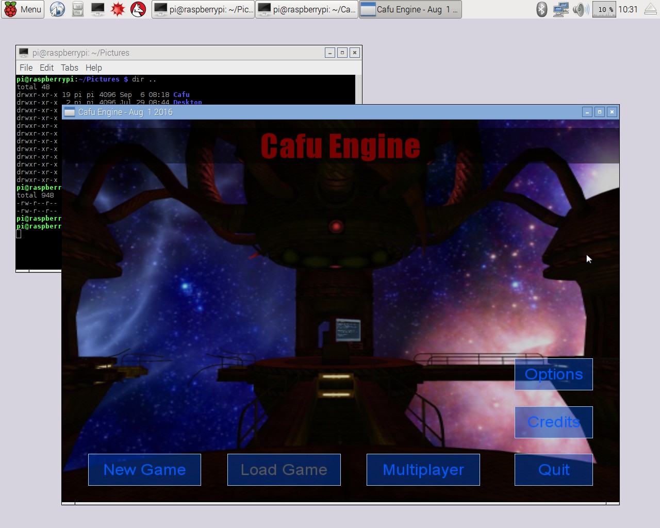Screen dimensions: 660x528
Task: Open Tabs menu in terminal window
Action: (70, 68)
